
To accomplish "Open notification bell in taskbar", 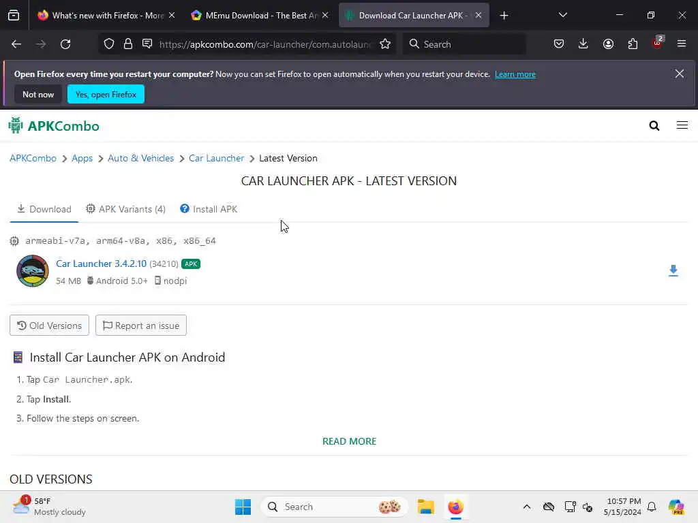I will [652, 507].
